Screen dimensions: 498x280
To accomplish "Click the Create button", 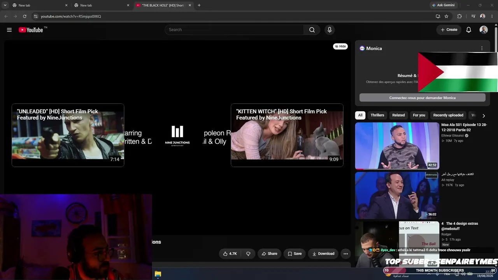I will [449, 30].
